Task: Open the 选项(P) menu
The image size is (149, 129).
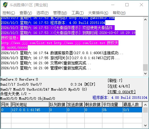Action: (x=43, y=13)
